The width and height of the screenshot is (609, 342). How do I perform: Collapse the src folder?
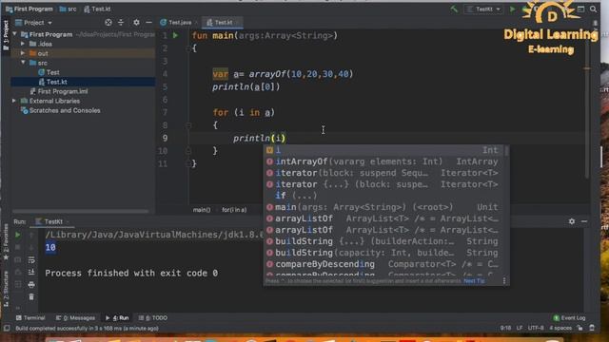tap(23, 63)
